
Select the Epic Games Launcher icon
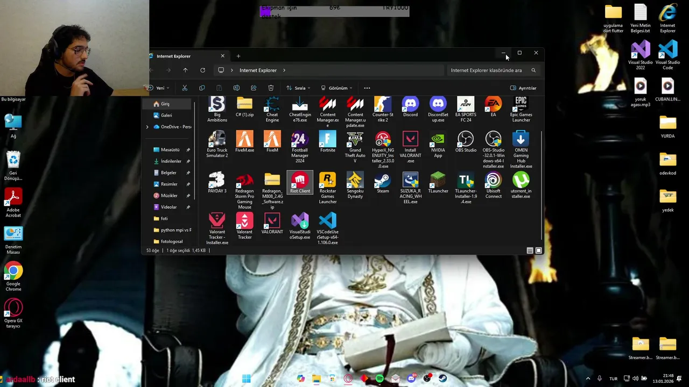521,110
